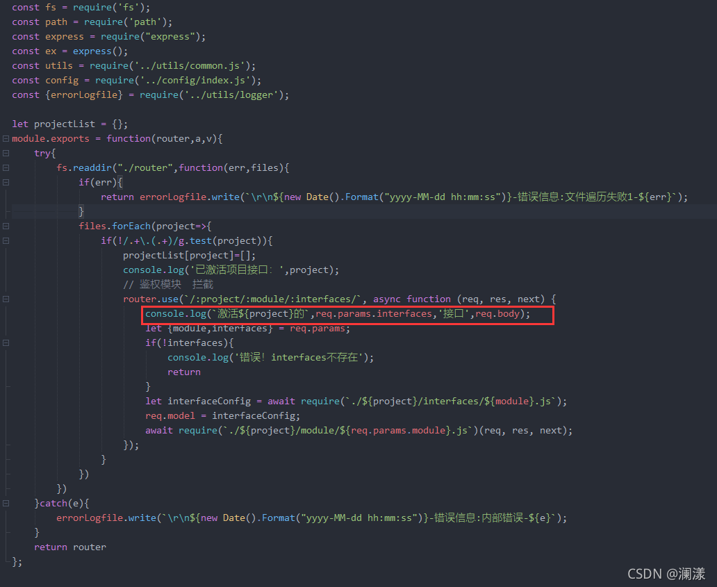This screenshot has height=587, width=717.
Task: Collapse the fold marker at if(err){ line
Action: click(6, 183)
